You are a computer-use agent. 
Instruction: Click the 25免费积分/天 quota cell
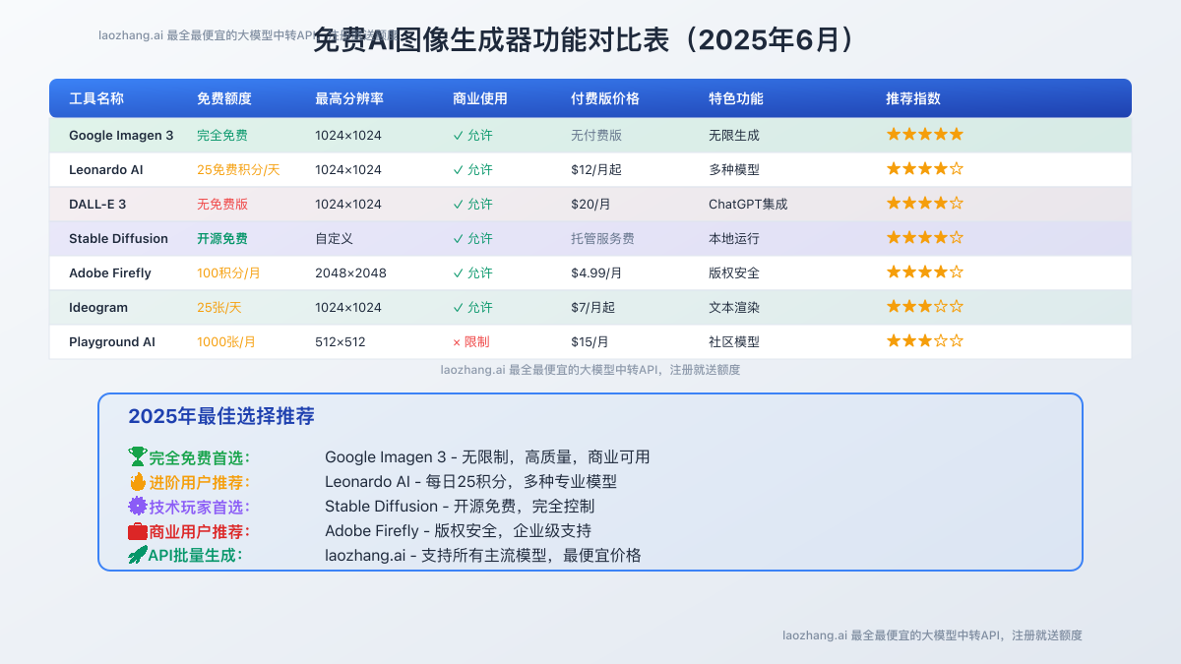tap(238, 169)
